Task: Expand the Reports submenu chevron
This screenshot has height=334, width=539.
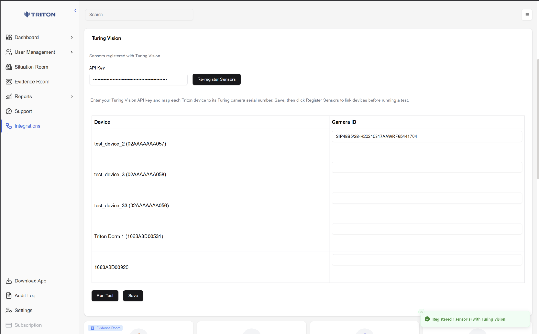Action: pos(71,96)
